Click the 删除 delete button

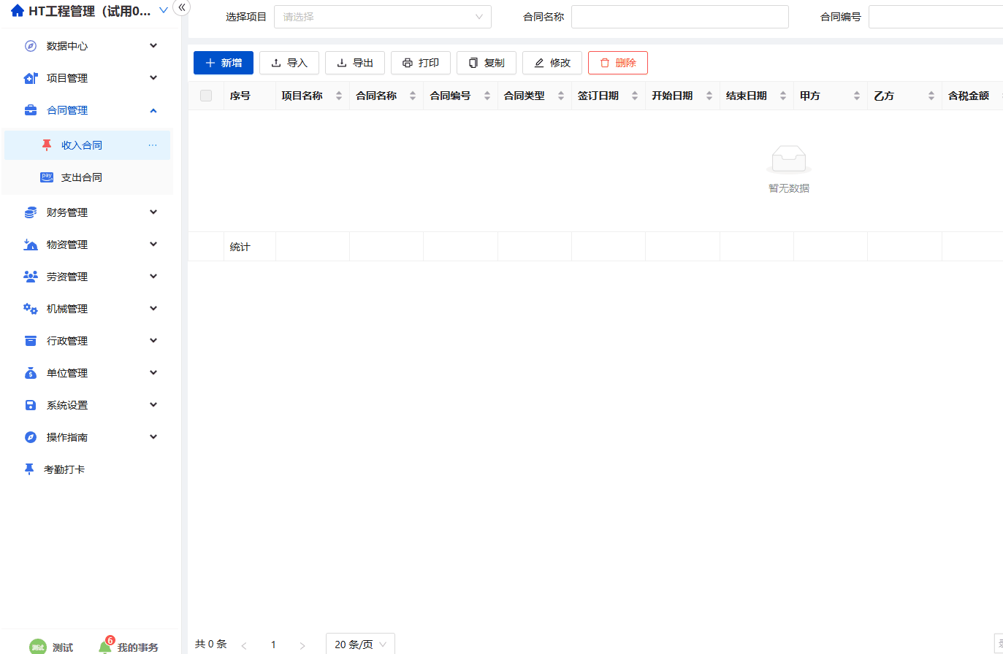[x=617, y=63]
